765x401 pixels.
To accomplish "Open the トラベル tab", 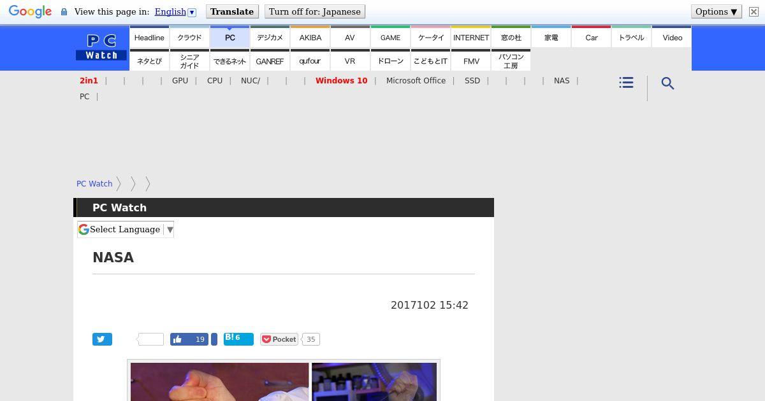I will (631, 38).
